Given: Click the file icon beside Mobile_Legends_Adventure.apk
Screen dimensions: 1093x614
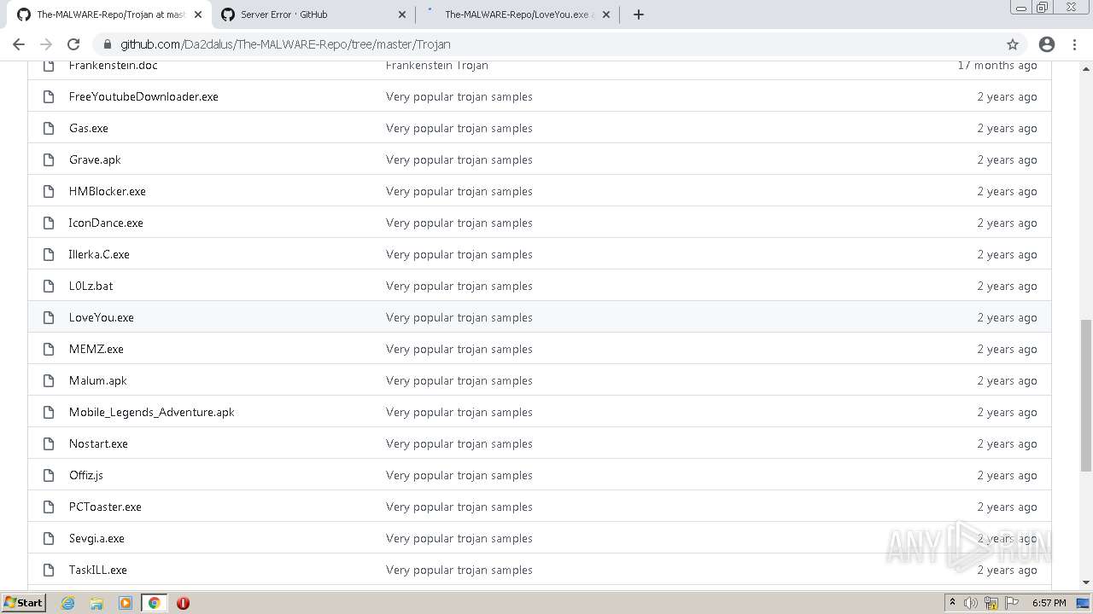Looking at the screenshot, I should tap(49, 412).
